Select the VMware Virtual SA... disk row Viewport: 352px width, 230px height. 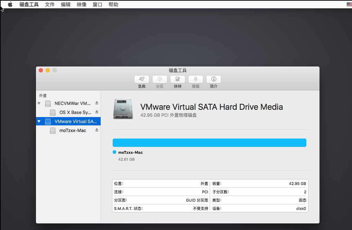point(68,121)
